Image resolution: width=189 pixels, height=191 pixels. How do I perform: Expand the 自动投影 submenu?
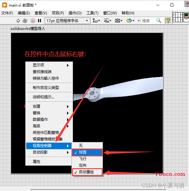coord(49,152)
